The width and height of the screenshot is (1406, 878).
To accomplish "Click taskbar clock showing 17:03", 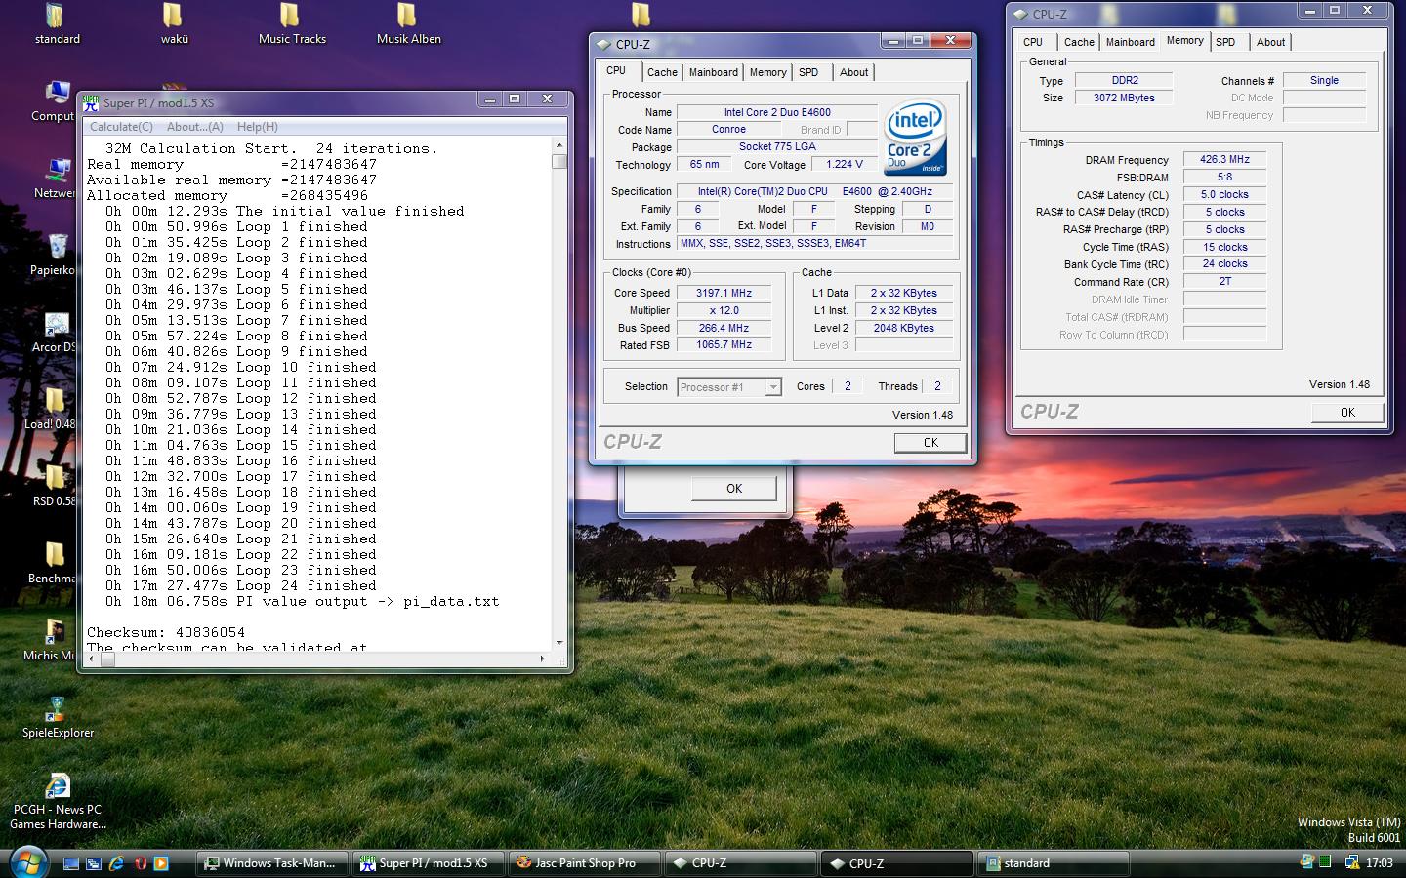I will (1380, 863).
